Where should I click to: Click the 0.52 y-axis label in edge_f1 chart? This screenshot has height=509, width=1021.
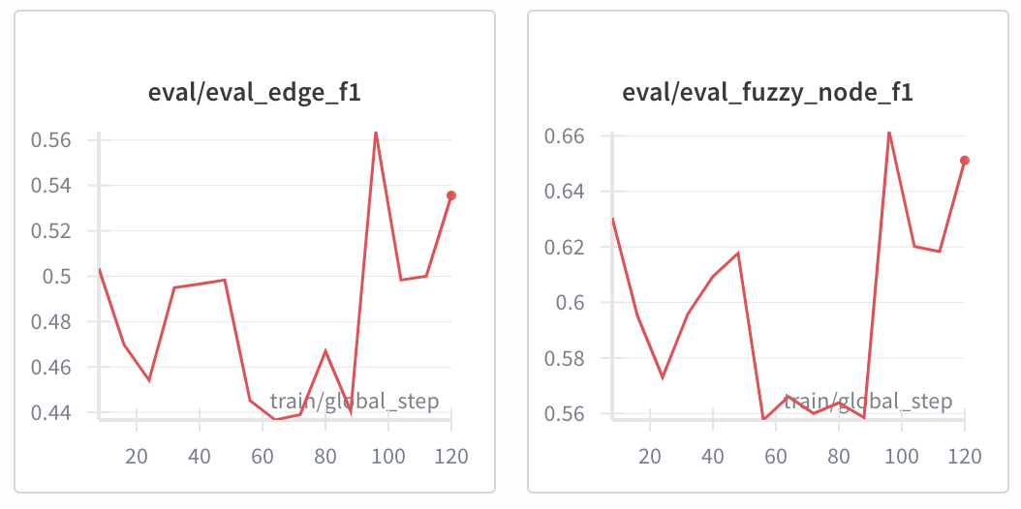(51, 231)
